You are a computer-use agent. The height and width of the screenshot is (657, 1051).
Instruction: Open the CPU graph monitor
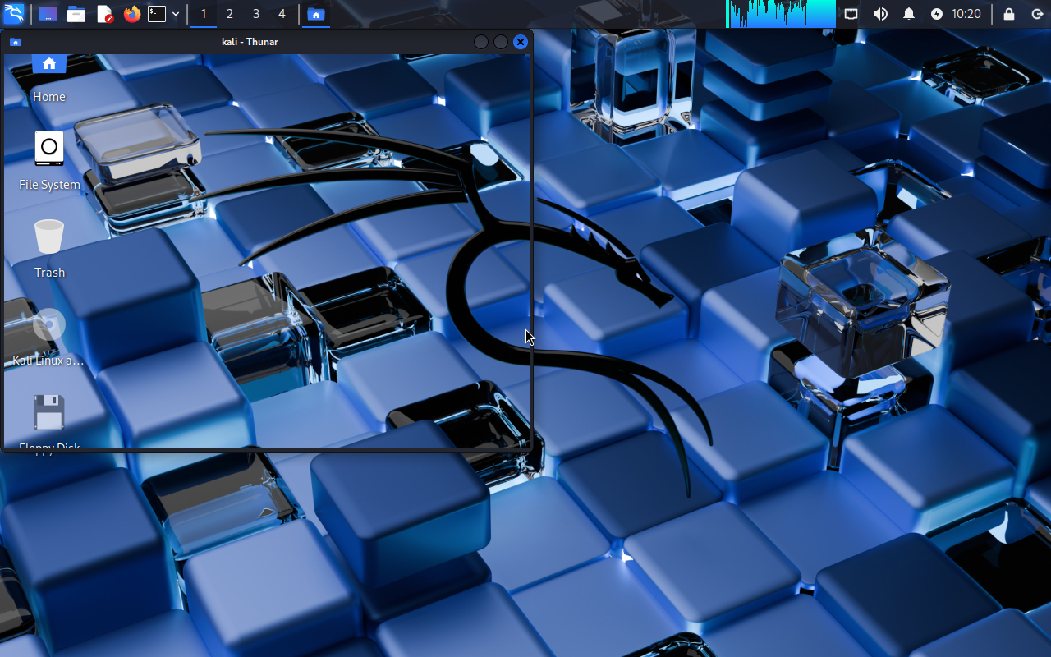click(x=781, y=14)
